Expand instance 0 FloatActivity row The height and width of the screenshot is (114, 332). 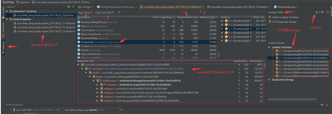click(x=222, y=21)
